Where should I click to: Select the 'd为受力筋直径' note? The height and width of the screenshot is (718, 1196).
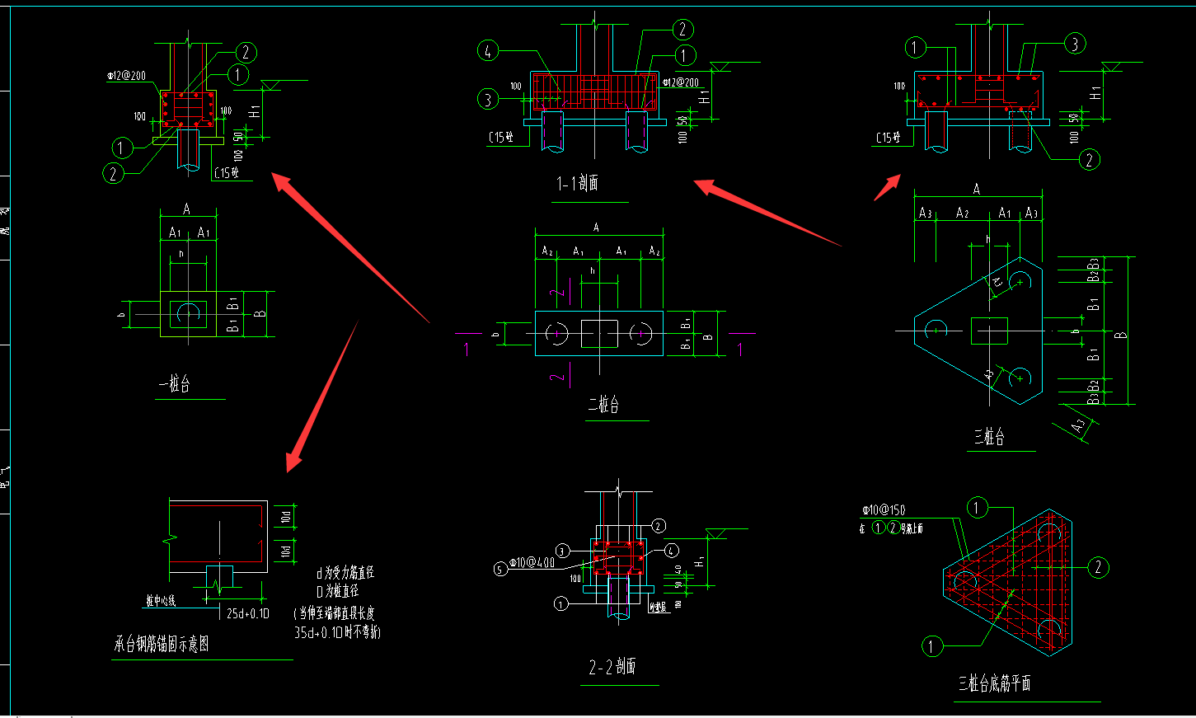coord(345,572)
